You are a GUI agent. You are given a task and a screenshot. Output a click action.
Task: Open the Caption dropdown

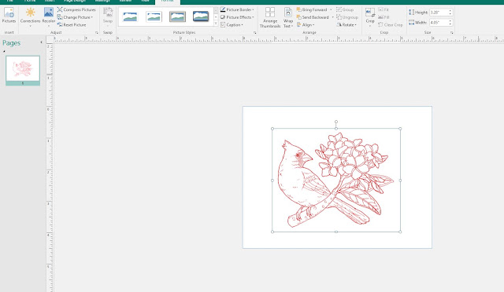coord(232,24)
